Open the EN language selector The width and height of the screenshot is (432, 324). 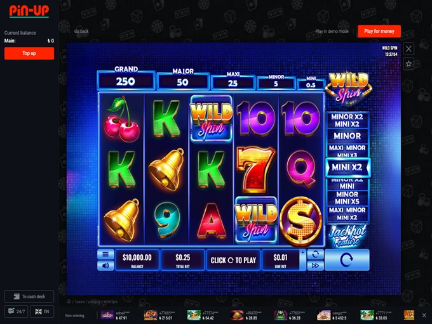coord(42,311)
